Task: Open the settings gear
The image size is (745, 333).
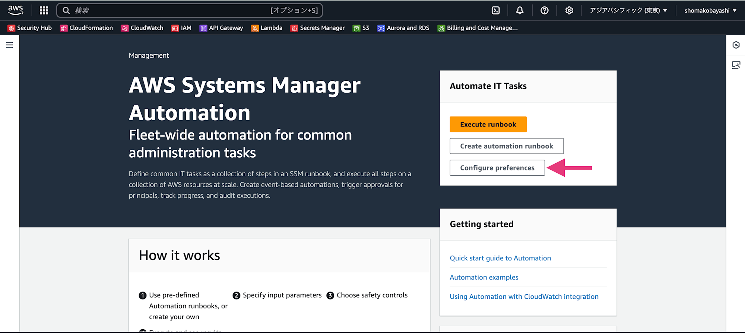Action: pyautogui.click(x=569, y=10)
